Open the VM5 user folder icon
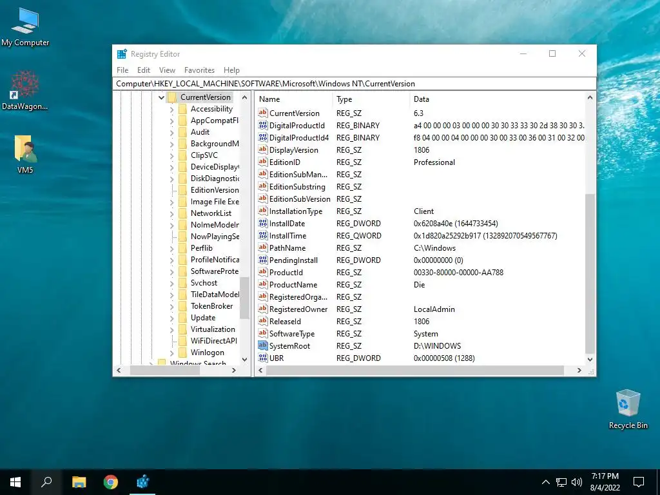Viewport: 660px width, 495px height. (25, 154)
